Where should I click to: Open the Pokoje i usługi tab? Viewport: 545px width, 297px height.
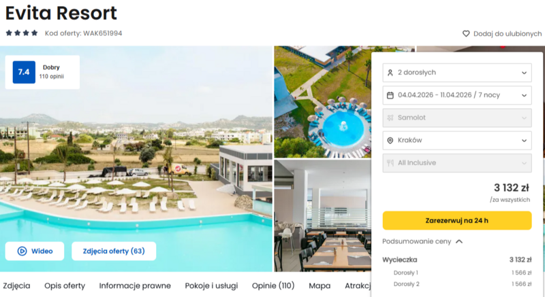tap(211, 286)
